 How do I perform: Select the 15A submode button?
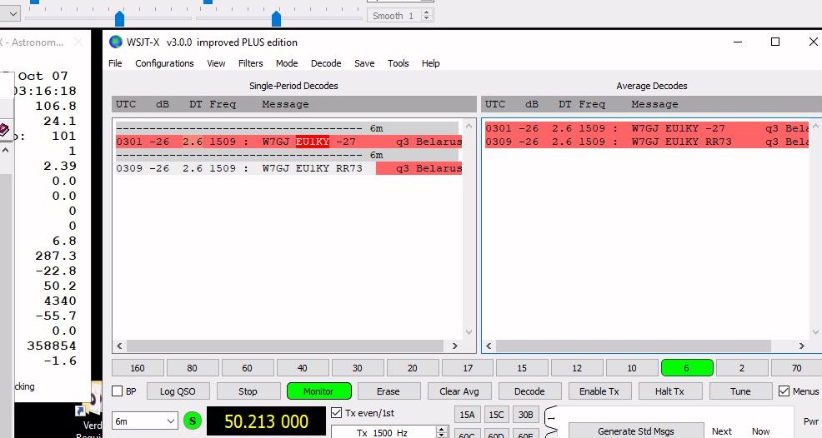pyautogui.click(x=468, y=415)
